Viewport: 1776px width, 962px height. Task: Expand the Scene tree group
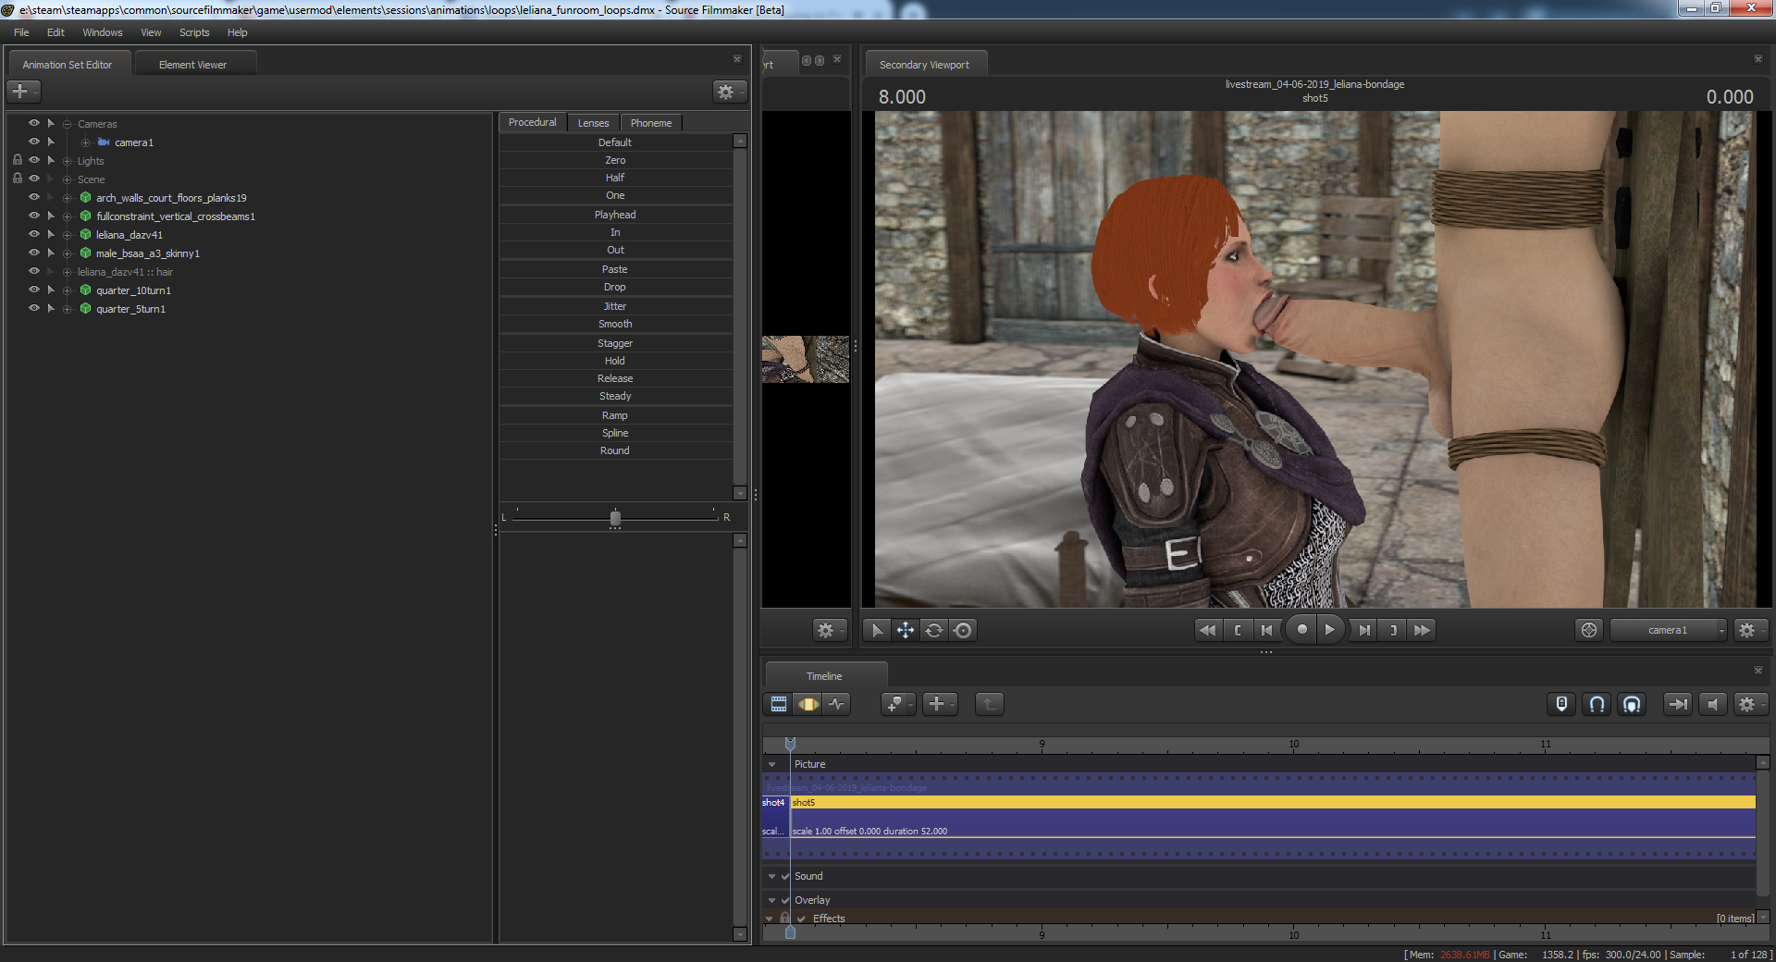[x=67, y=179]
